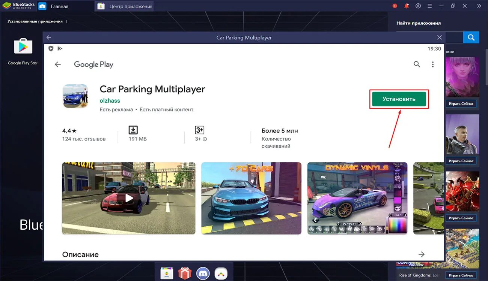
Task: Open the app center dock icon
Action: click(x=167, y=273)
